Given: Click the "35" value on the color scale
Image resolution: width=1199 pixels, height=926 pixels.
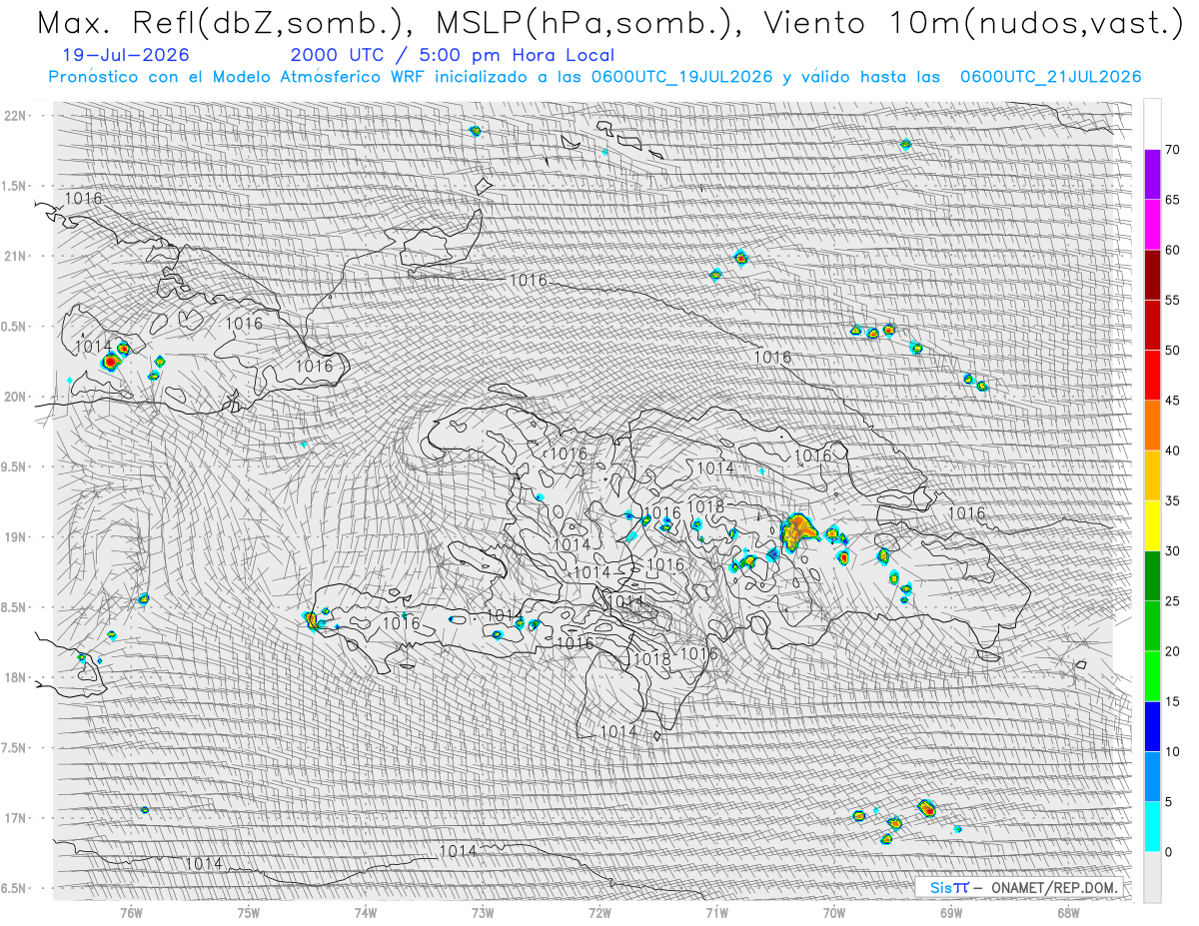Looking at the screenshot, I should coord(1174,500).
